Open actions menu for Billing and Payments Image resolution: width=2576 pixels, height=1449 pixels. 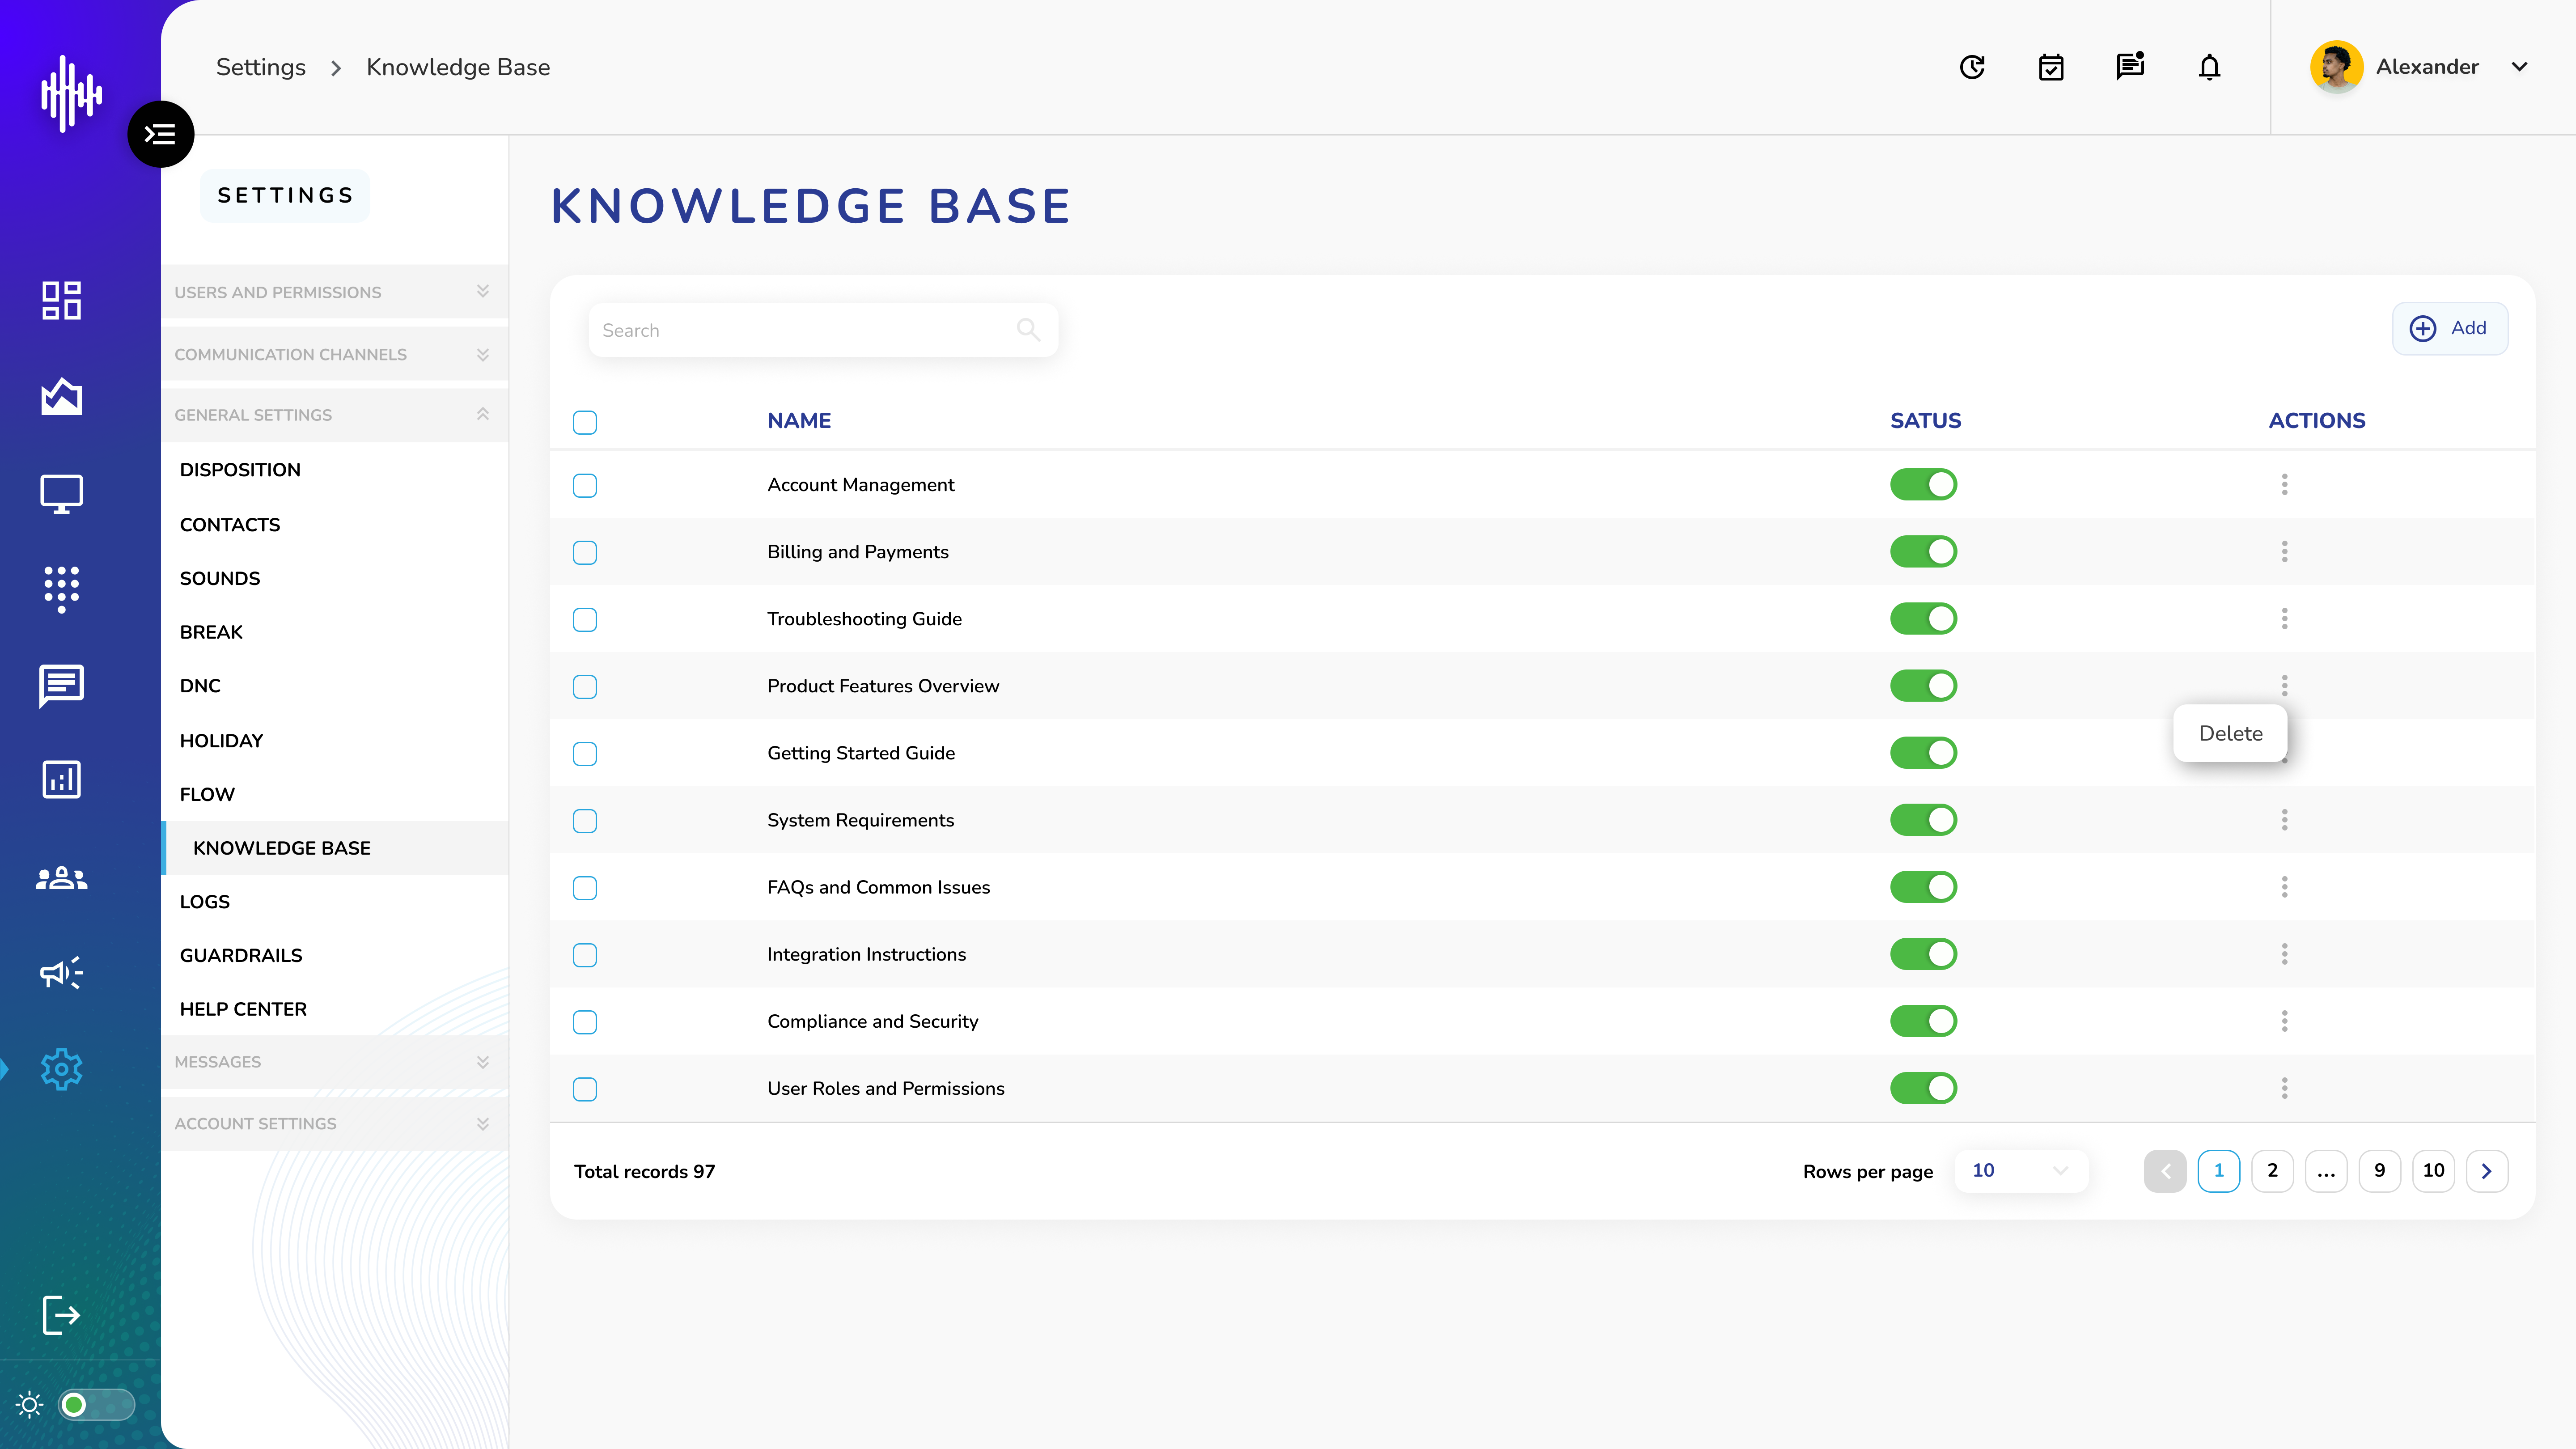click(2284, 552)
